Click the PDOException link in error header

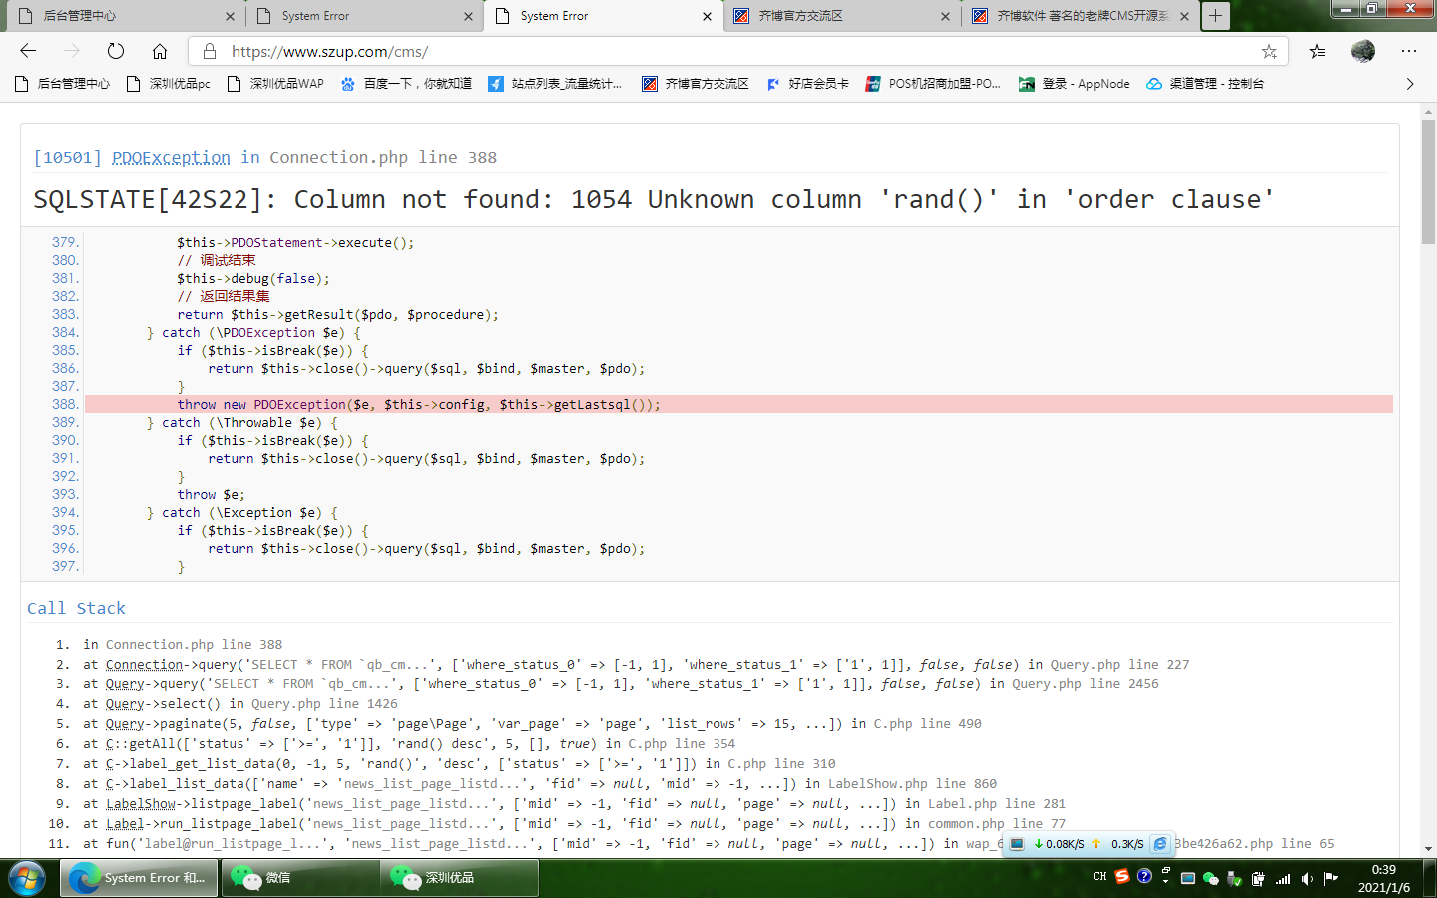[171, 157]
